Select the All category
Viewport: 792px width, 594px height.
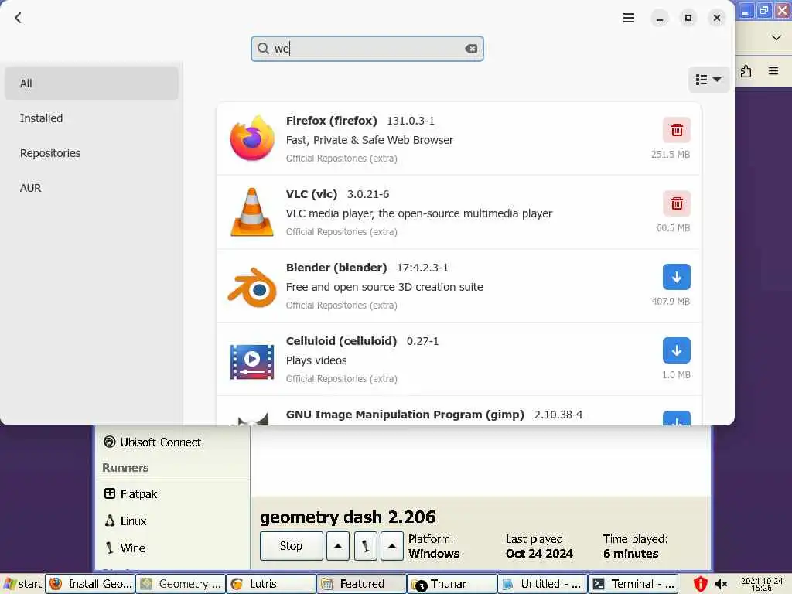coord(91,84)
